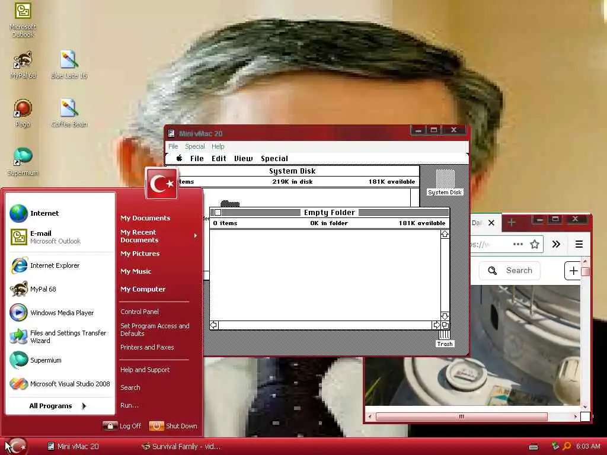
Task: Open Supermium desktop shortcut
Action: (23, 162)
